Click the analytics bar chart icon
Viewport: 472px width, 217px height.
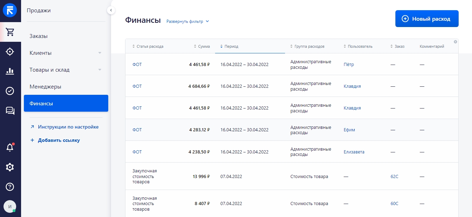point(10,71)
